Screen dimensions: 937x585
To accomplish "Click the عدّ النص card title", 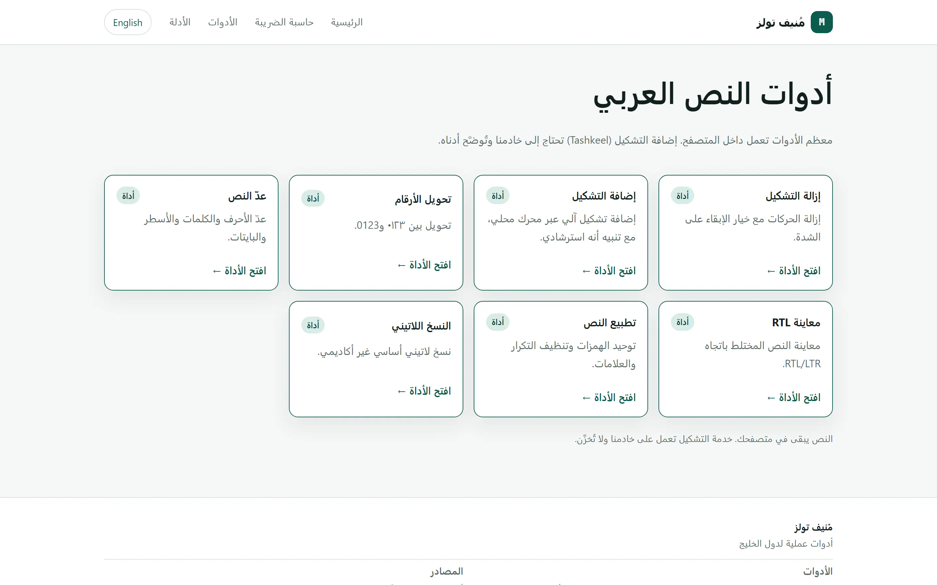I will (247, 196).
